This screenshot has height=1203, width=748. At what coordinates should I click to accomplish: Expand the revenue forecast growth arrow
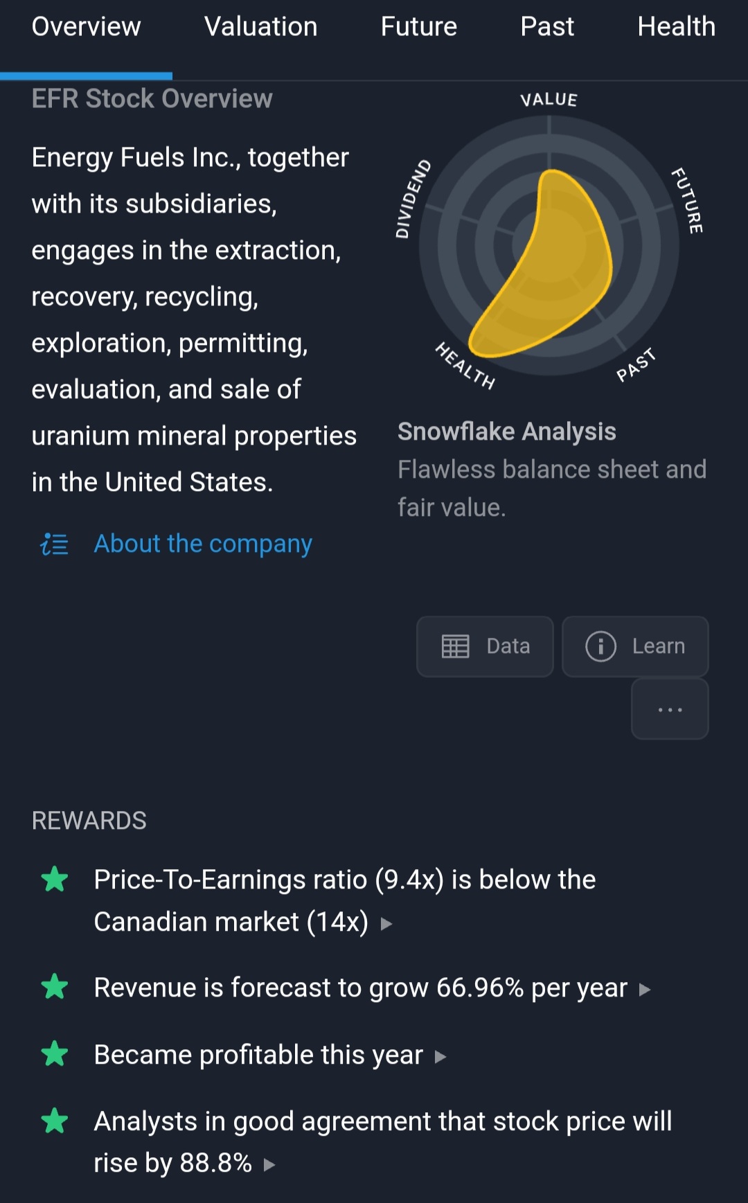click(645, 990)
